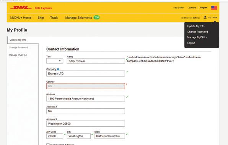The height and width of the screenshot is (145, 228).
Task: Open the Update My Info sidebar tab
Action: (18, 40)
